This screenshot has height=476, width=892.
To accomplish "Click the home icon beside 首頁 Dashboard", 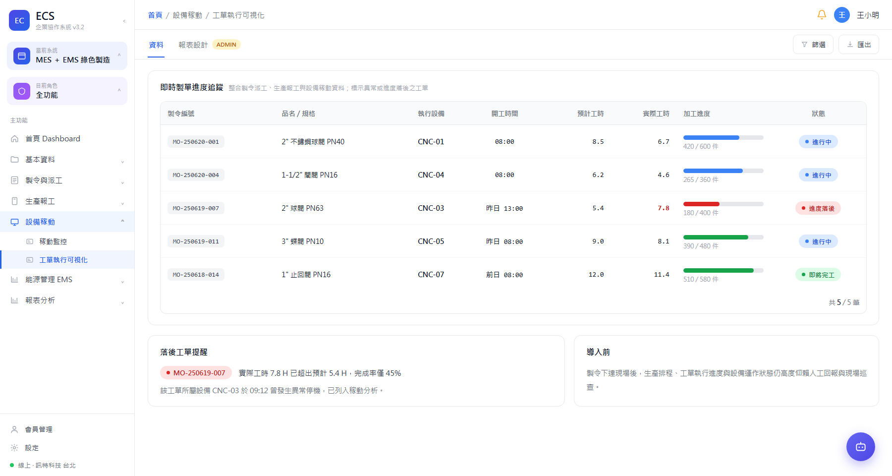I will click(15, 139).
